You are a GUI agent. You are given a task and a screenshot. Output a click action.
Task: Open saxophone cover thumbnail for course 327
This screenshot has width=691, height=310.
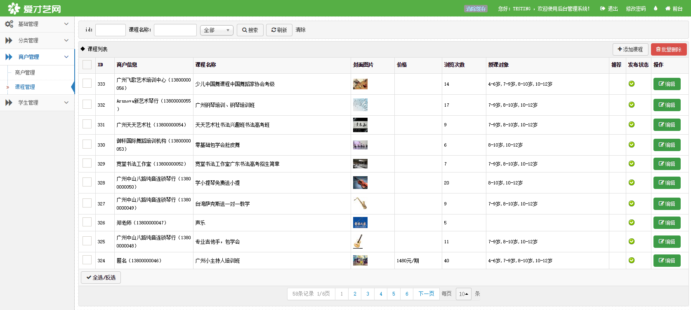pyautogui.click(x=360, y=203)
